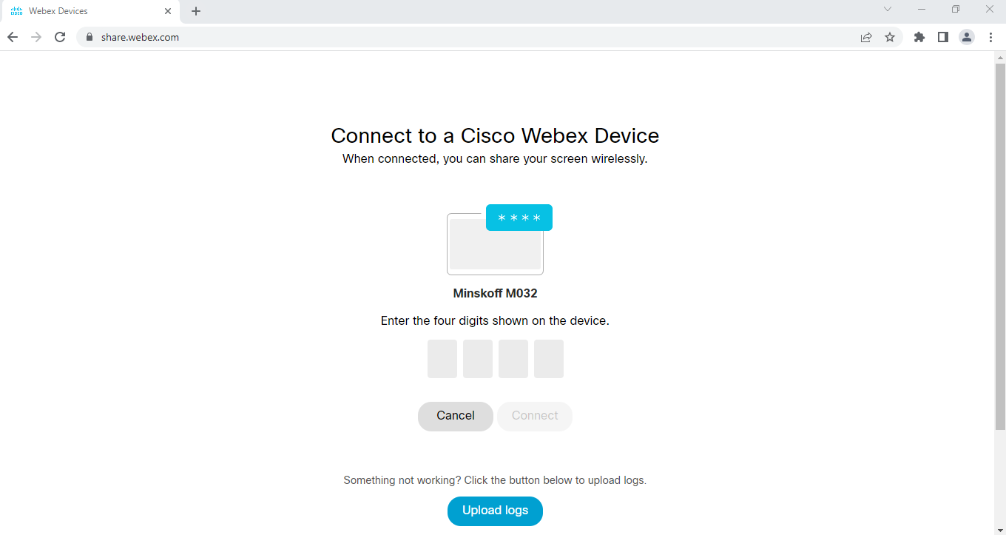This screenshot has width=1006, height=535.
Task: Upload logs using the blue button
Action: click(x=495, y=511)
